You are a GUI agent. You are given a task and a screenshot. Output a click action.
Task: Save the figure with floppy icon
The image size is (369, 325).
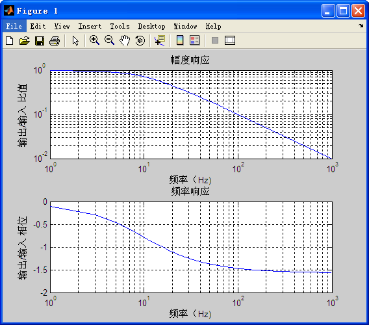(40, 40)
